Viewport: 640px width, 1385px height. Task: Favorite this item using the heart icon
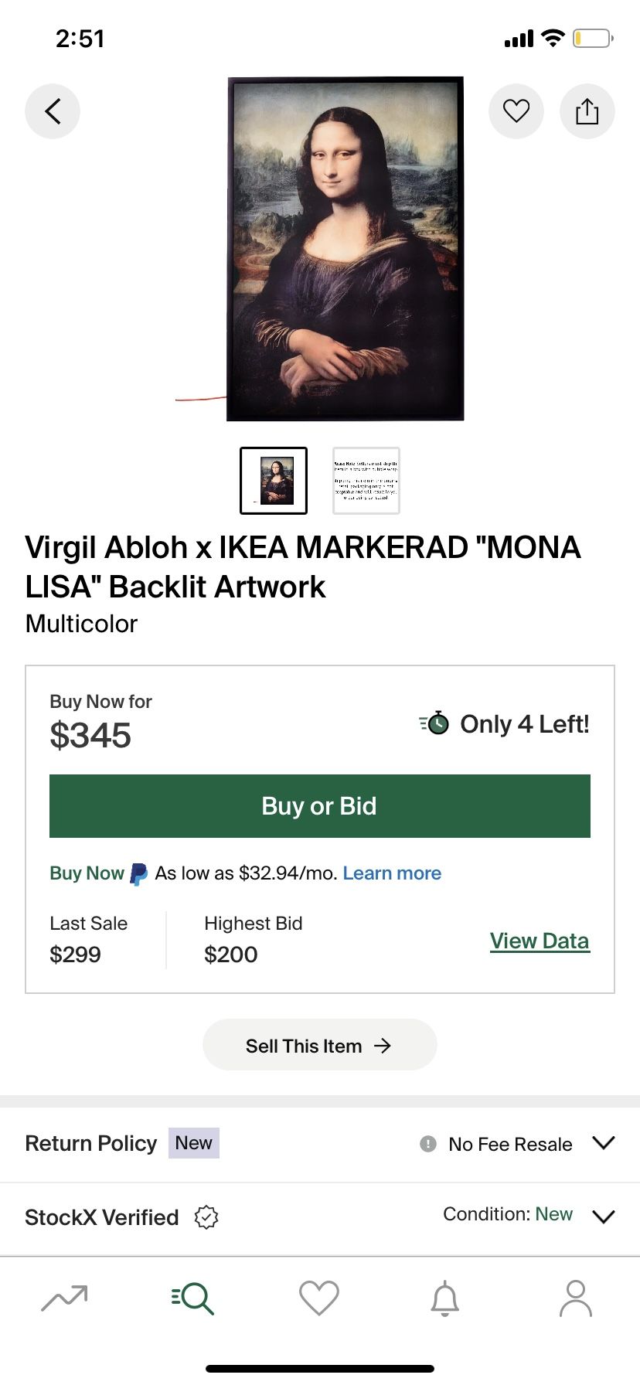tap(516, 111)
